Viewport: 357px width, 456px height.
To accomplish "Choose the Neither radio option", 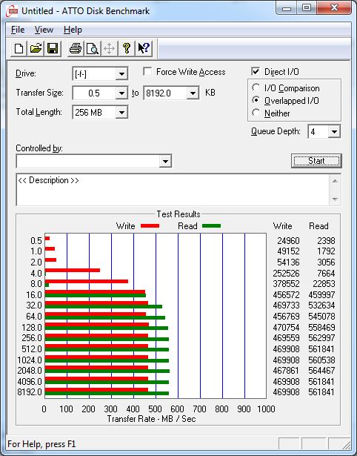I will pyautogui.click(x=256, y=113).
